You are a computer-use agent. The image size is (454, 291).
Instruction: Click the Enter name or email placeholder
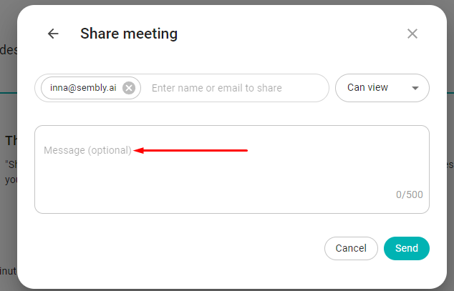(216, 88)
